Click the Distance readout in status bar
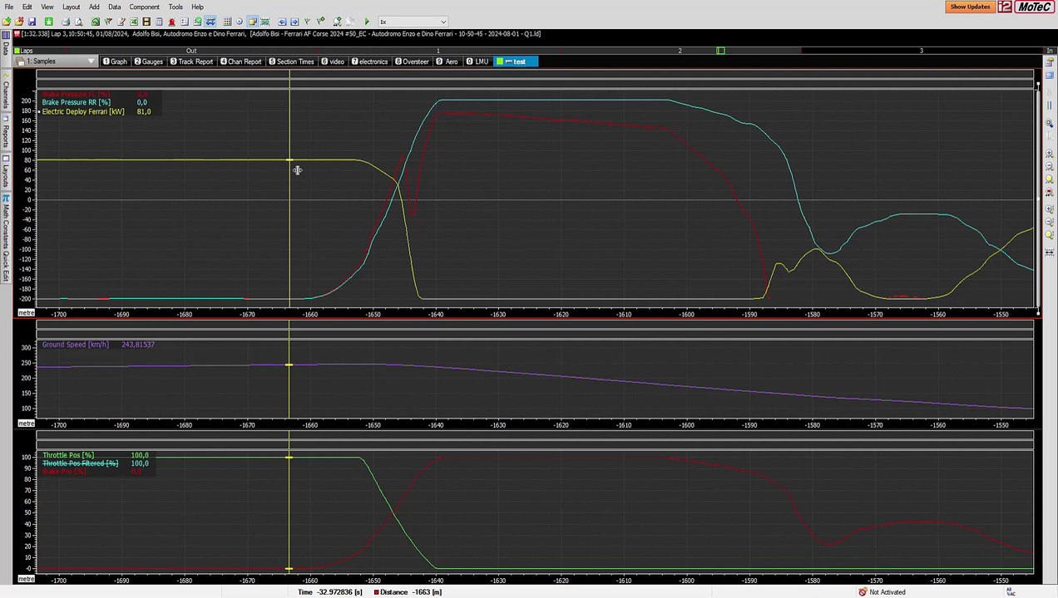Image resolution: width=1058 pixels, height=598 pixels. coord(408,592)
